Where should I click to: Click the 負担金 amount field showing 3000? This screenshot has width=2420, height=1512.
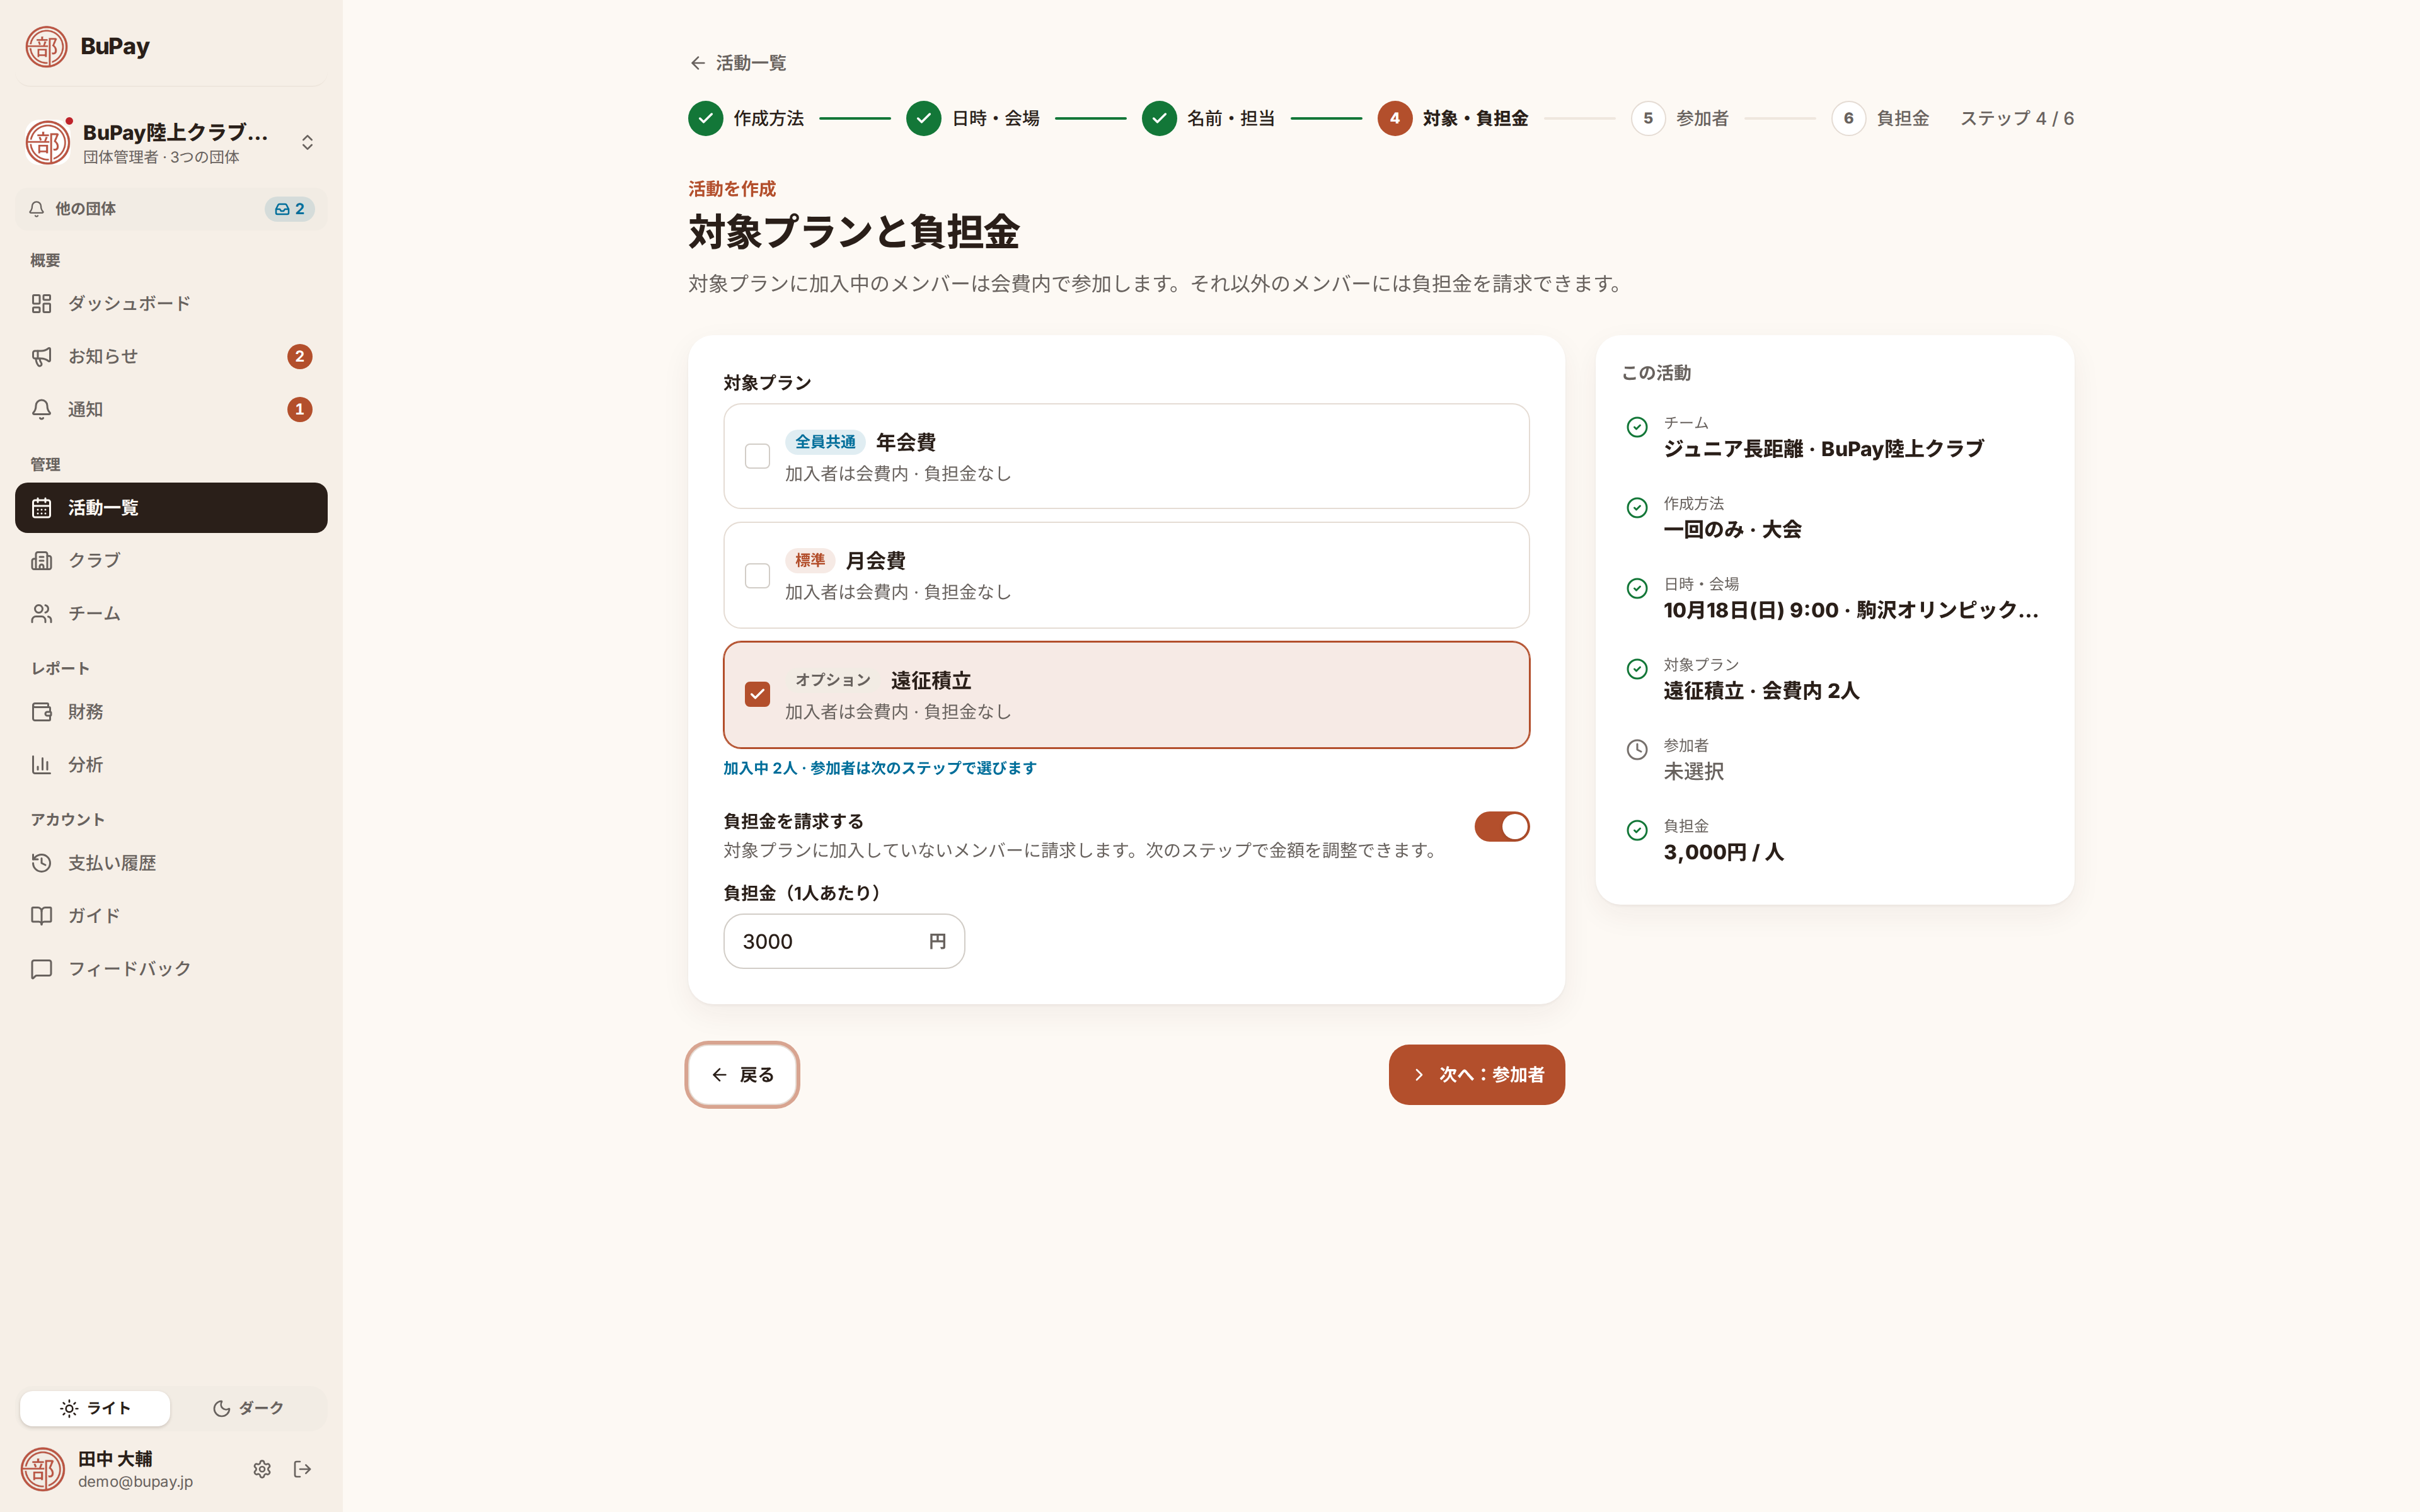(844, 941)
